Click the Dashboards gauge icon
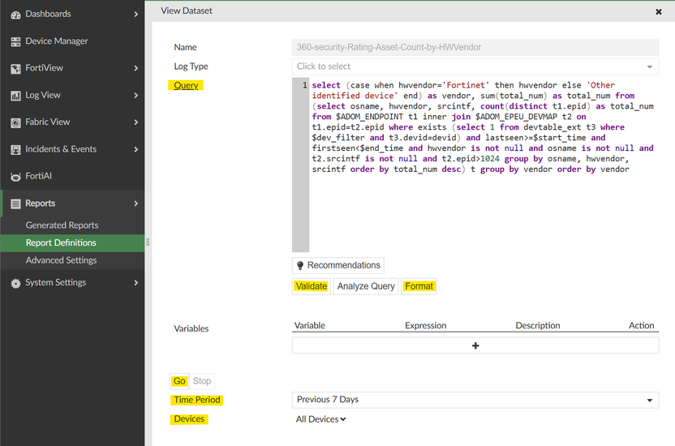Screen dimensions: 675x446 coord(15,15)
